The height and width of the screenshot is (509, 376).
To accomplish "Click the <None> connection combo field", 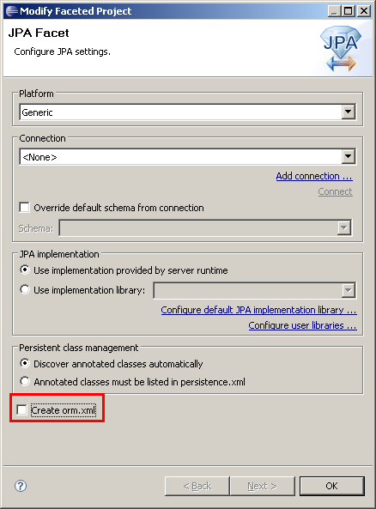I will pos(187,157).
